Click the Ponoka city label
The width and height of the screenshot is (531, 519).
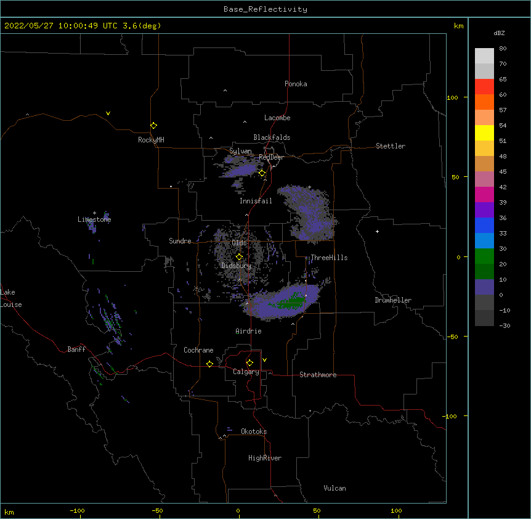coord(296,84)
